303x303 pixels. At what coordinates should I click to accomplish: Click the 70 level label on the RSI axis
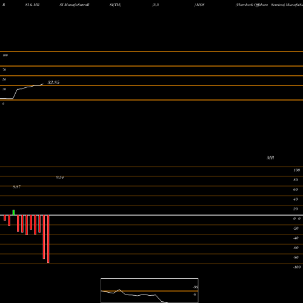click(x=4, y=70)
